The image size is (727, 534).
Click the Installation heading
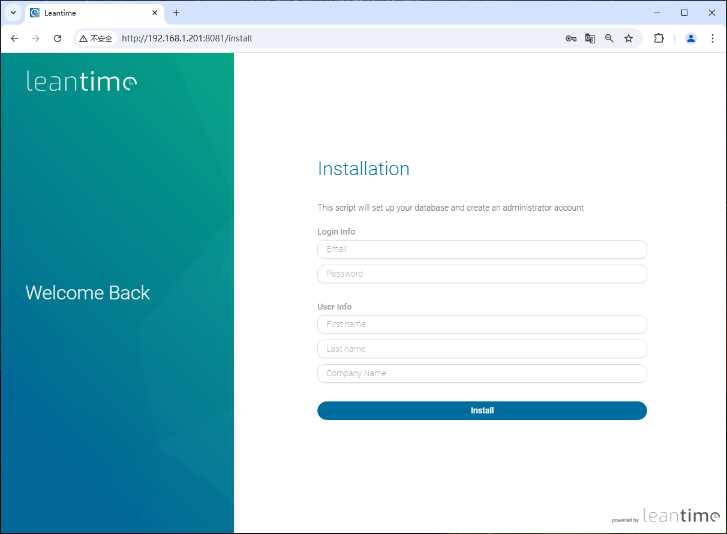coord(363,169)
